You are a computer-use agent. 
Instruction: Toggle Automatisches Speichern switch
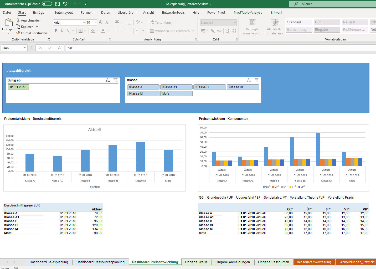click(x=47, y=4)
